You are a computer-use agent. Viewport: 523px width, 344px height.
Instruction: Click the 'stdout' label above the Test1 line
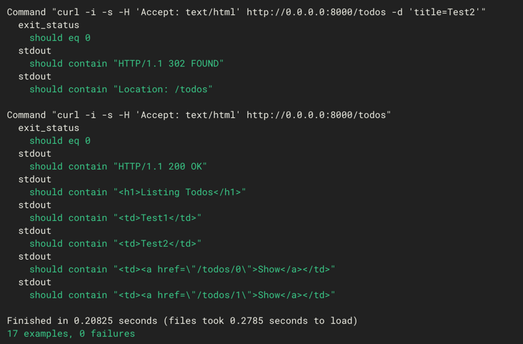tap(34, 205)
